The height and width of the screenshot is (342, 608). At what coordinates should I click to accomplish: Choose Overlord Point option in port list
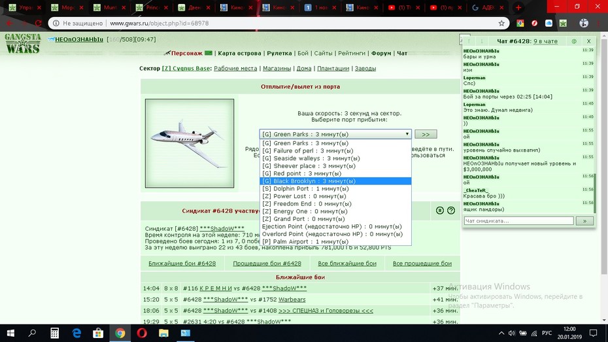[335, 234]
